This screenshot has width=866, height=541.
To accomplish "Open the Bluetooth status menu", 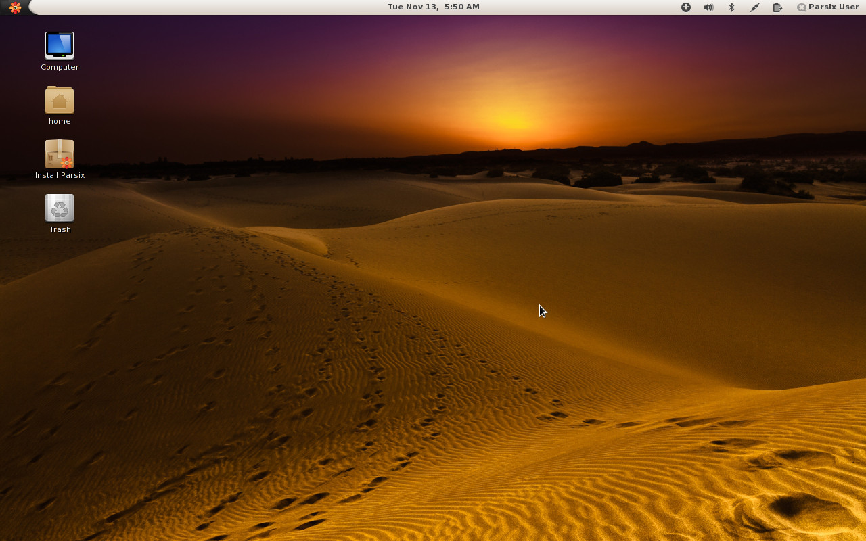I will 731,7.
